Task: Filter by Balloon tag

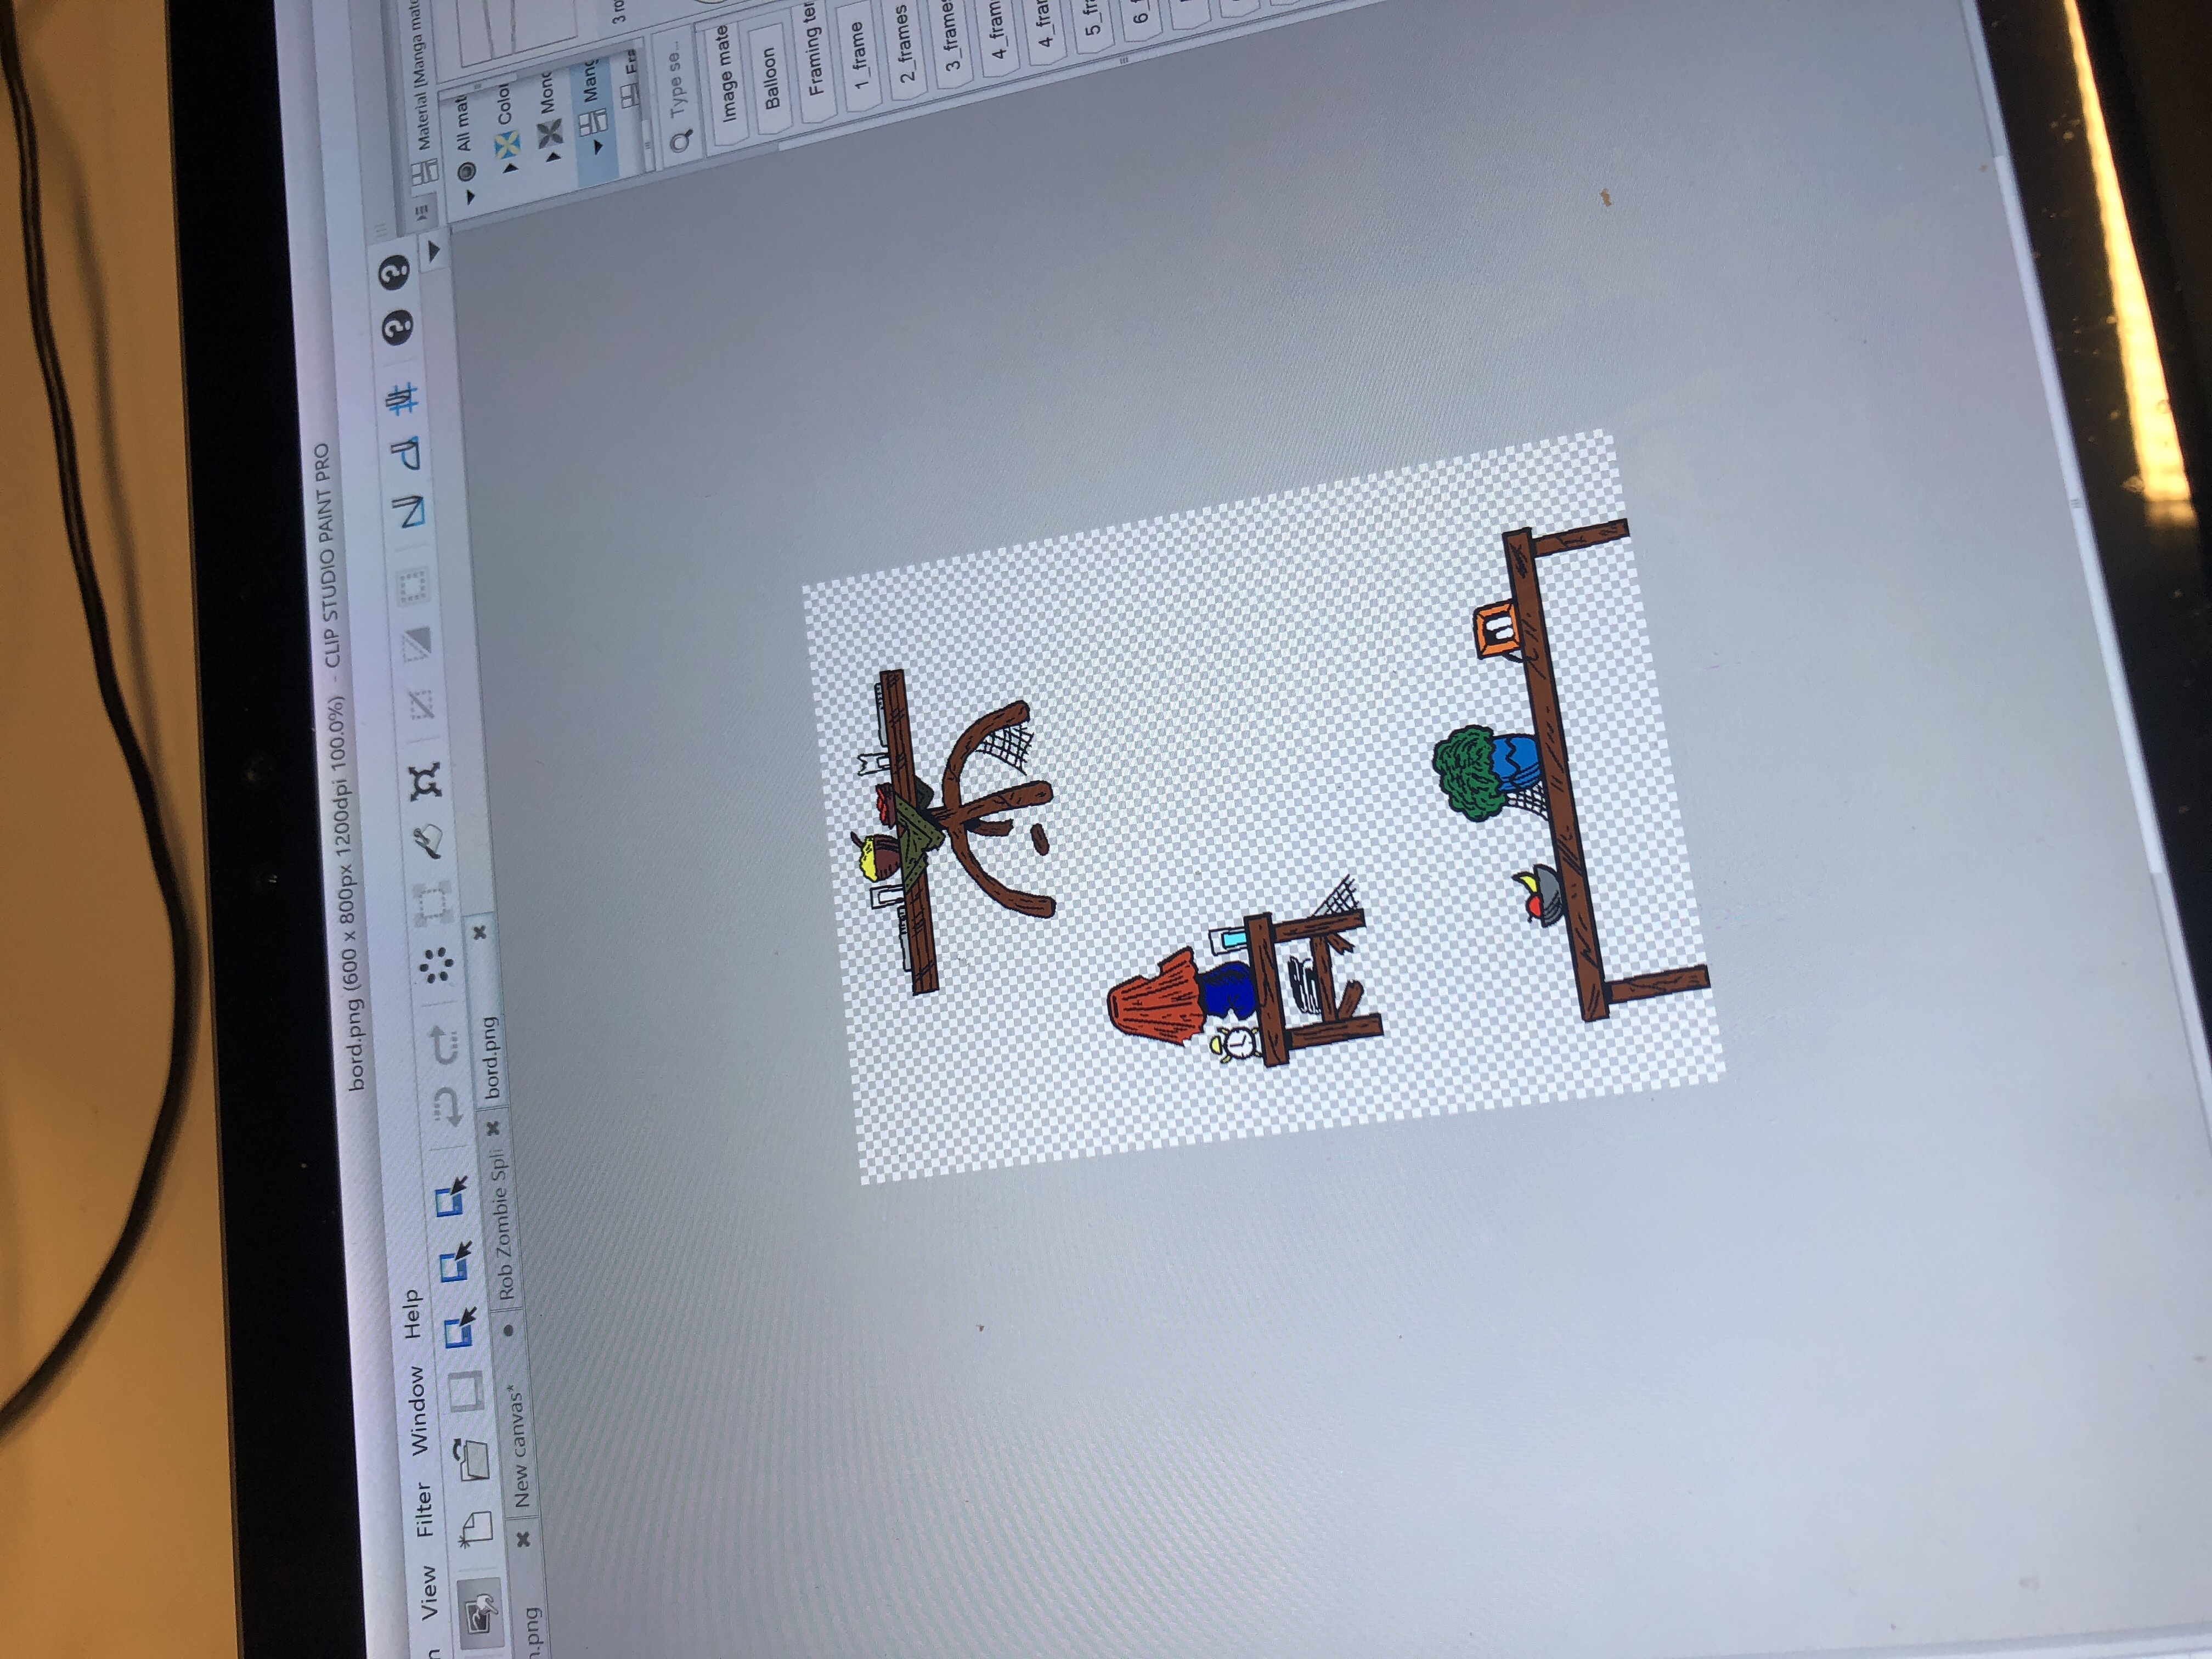Action: coord(770,80)
